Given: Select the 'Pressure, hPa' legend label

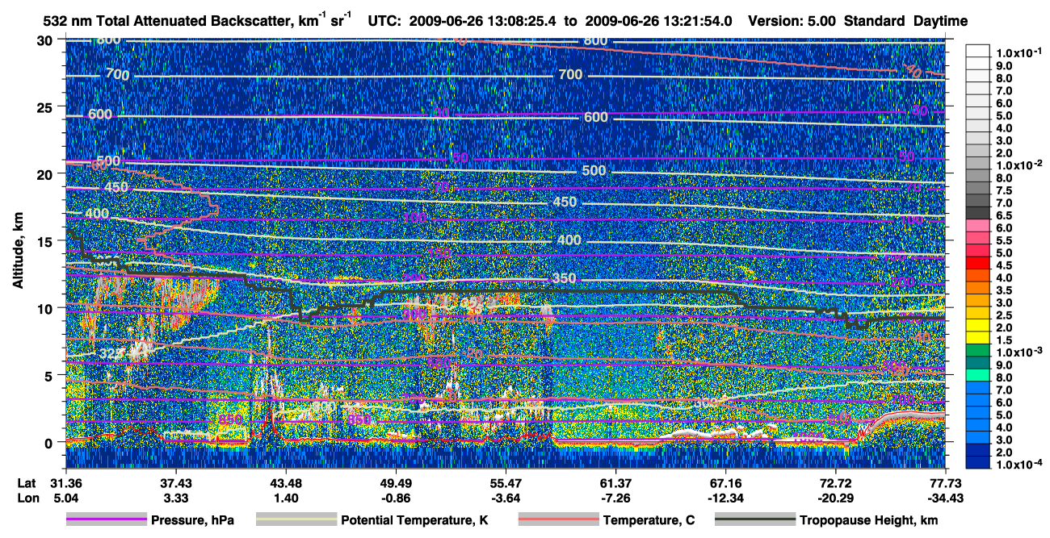Looking at the screenshot, I should (192, 520).
